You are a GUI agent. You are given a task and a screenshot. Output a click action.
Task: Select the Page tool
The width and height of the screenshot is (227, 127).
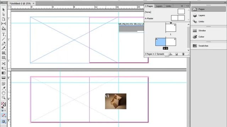pos(4,19)
